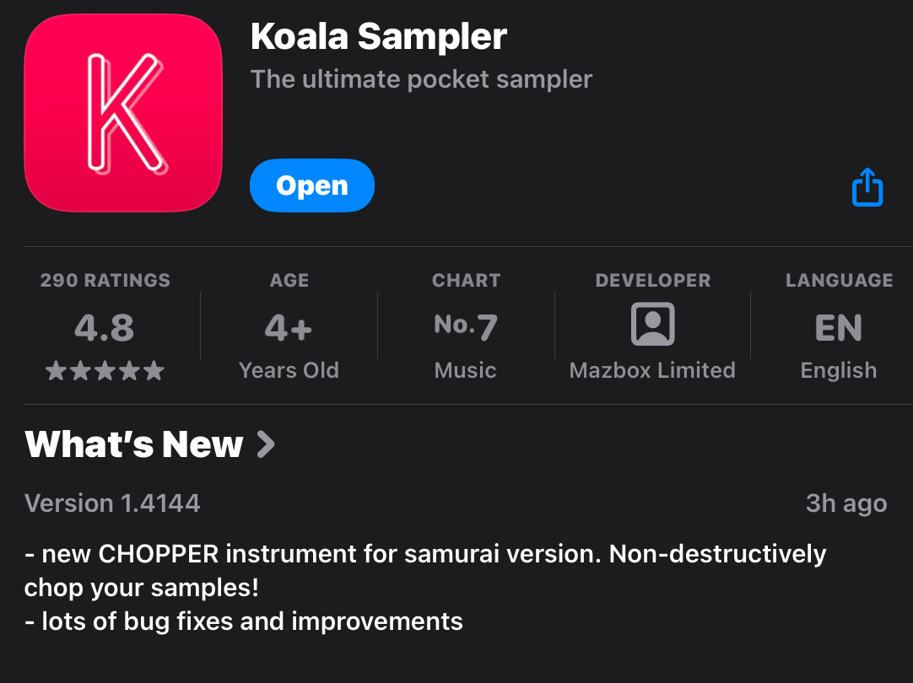Tap Version 1.4144 to view version history
This screenshot has width=913, height=683.
112,503
